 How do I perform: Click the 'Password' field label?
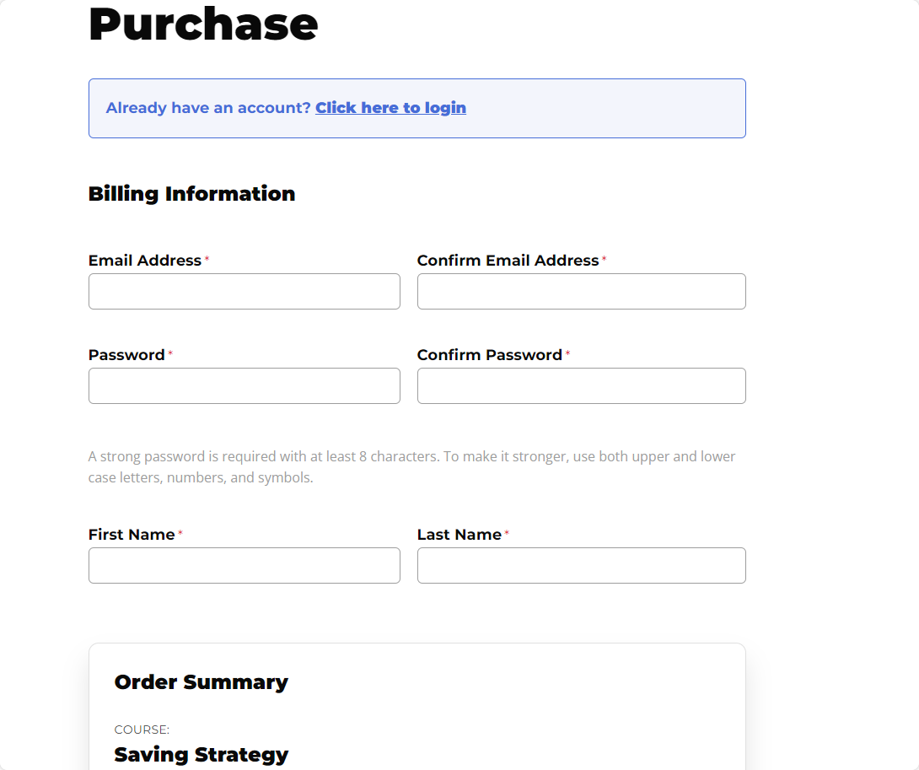tap(126, 355)
